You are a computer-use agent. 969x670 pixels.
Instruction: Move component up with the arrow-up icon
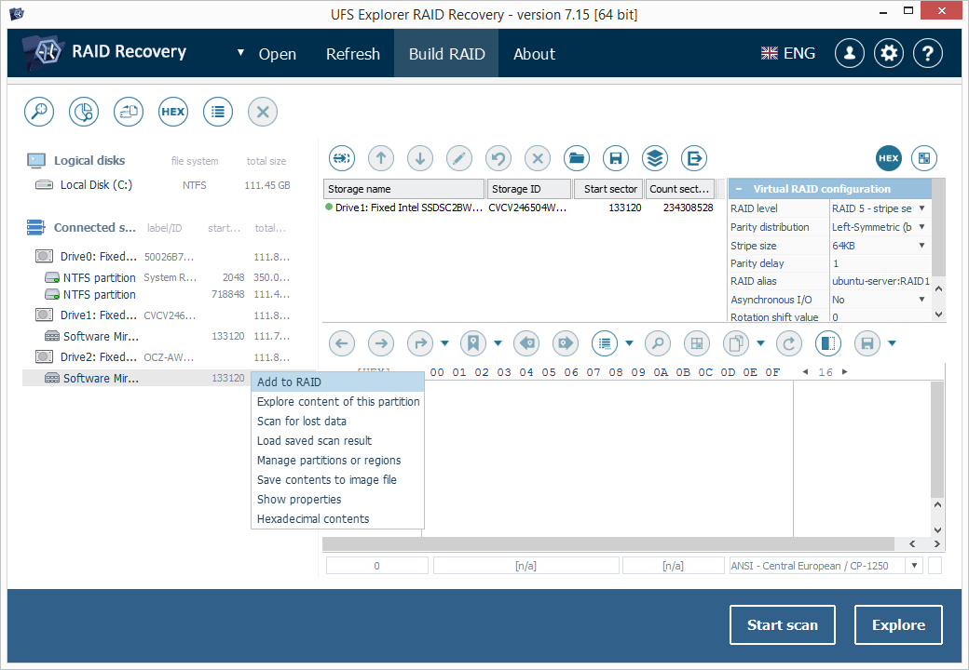coord(381,158)
